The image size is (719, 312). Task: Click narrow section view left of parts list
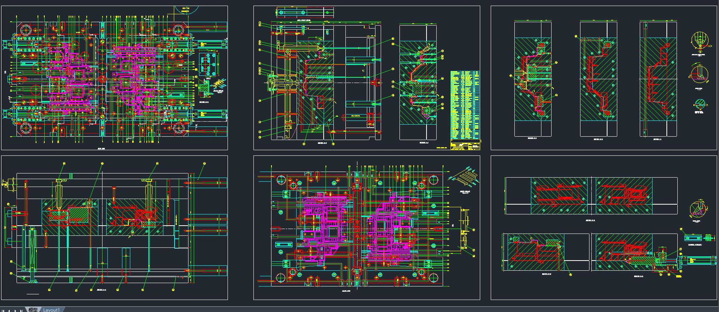click(418, 82)
